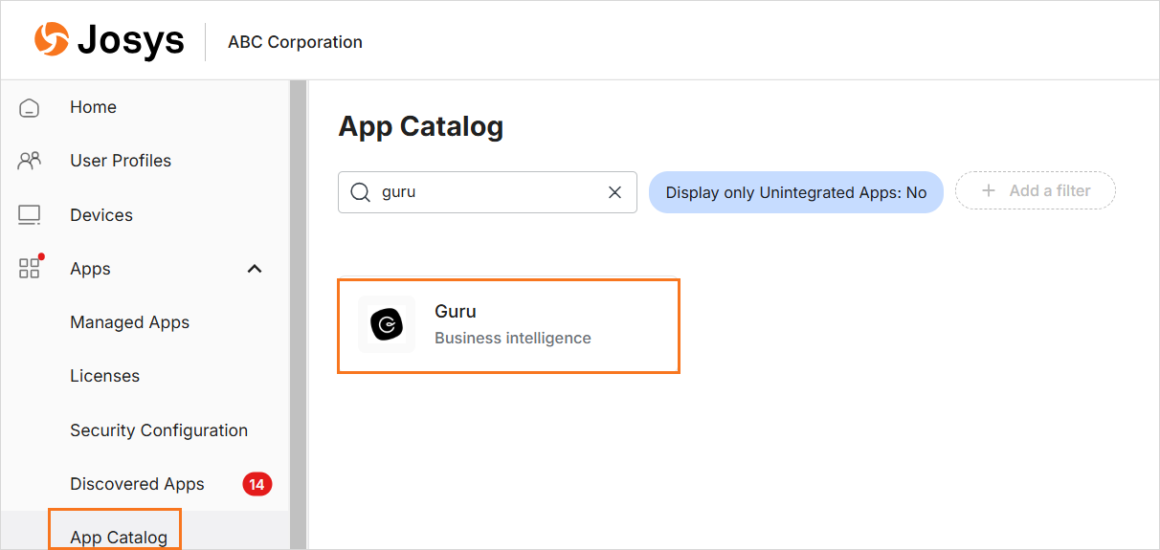1160x550 pixels.
Task: Go to Home page
Action: [93, 107]
